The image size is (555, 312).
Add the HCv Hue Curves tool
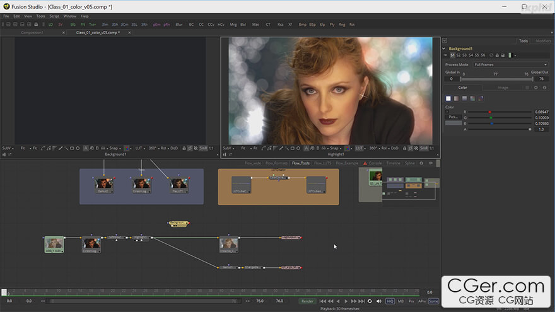click(221, 25)
